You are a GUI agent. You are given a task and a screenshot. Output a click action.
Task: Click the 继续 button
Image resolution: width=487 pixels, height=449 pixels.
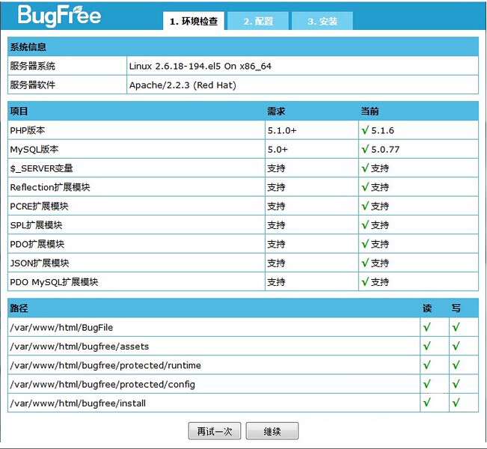pyautogui.click(x=272, y=432)
